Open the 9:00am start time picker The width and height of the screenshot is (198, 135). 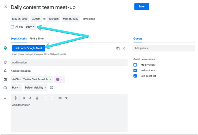36,19
